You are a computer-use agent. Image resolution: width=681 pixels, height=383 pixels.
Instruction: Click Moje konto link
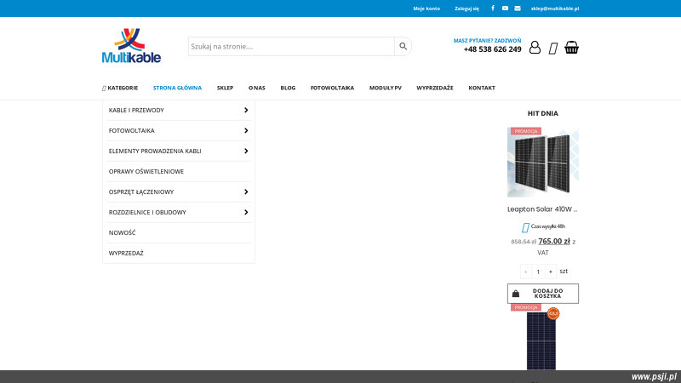pyautogui.click(x=426, y=9)
